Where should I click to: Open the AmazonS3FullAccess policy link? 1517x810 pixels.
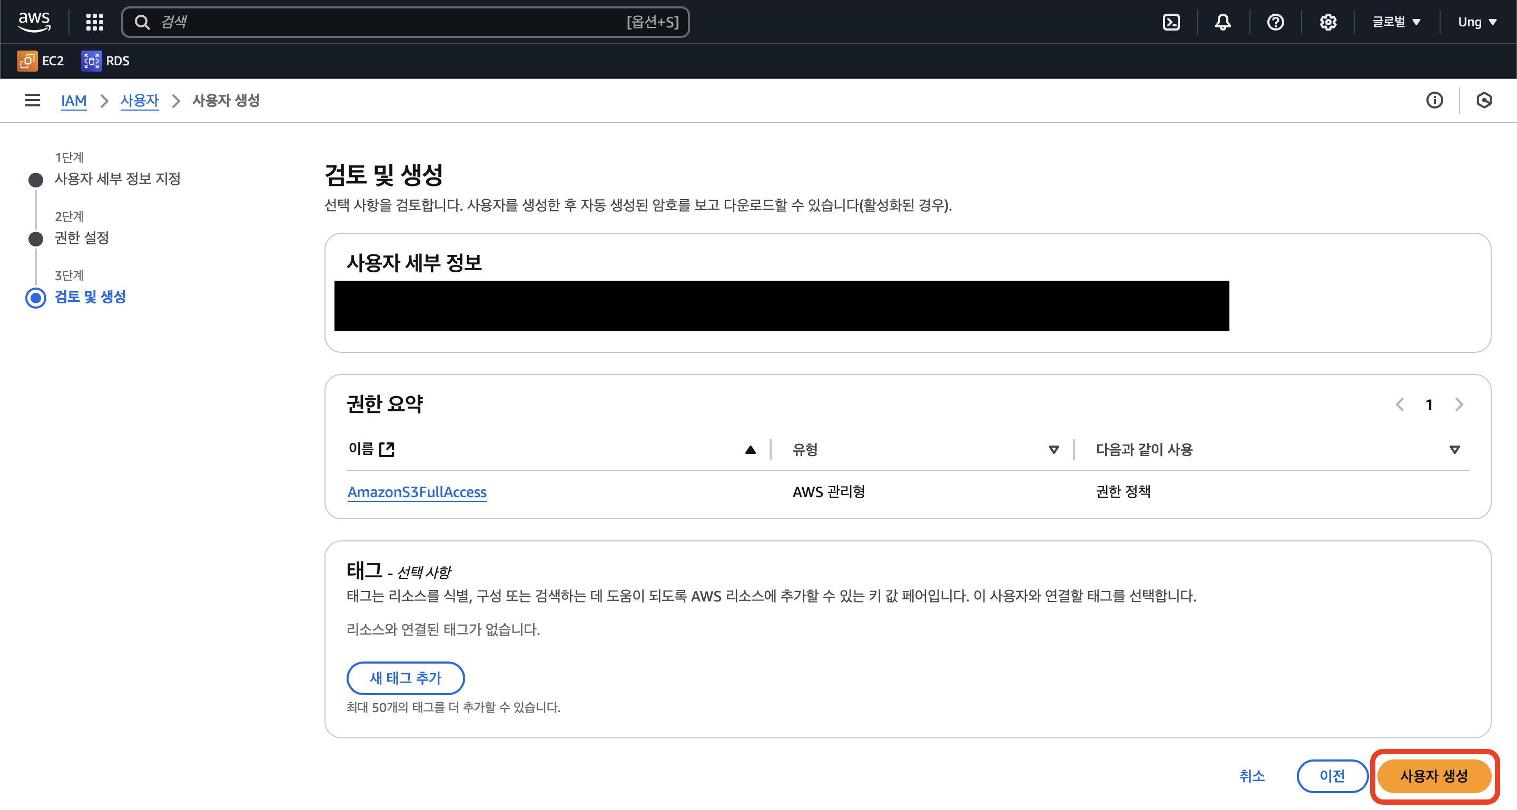[416, 491]
